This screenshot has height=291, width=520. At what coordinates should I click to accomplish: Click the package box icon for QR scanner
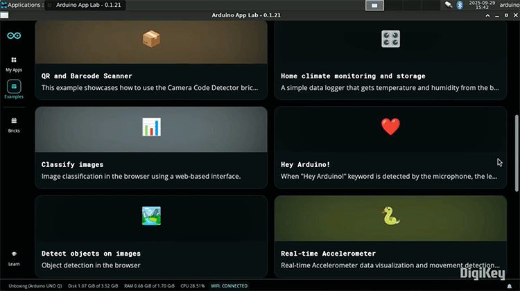click(x=151, y=39)
